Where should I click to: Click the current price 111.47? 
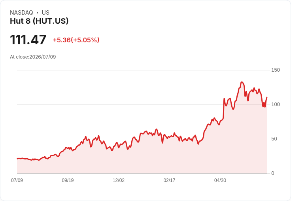(x=28, y=40)
